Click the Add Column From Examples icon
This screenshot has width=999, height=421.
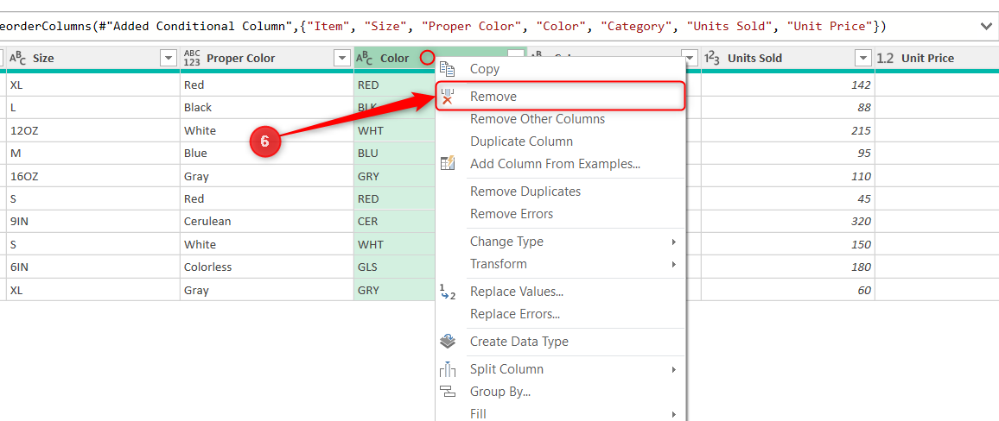pyautogui.click(x=448, y=163)
